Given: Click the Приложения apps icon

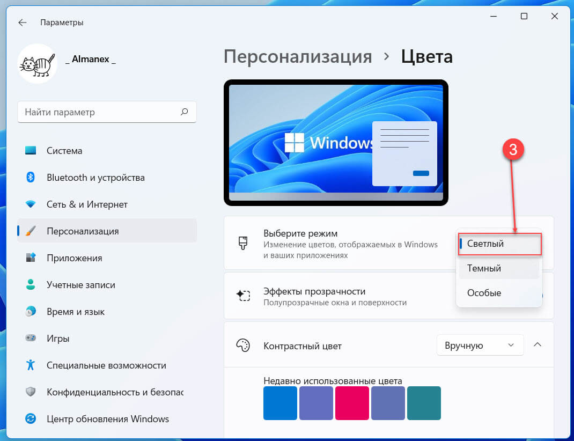Looking at the screenshot, I should (31, 258).
